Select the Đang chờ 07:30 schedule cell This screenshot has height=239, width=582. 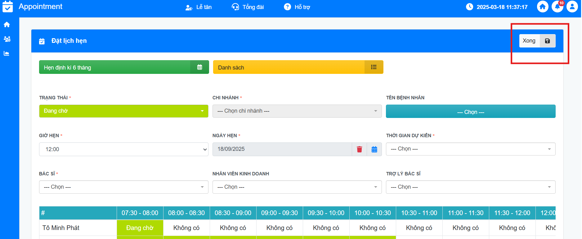(x=140, y=228)
